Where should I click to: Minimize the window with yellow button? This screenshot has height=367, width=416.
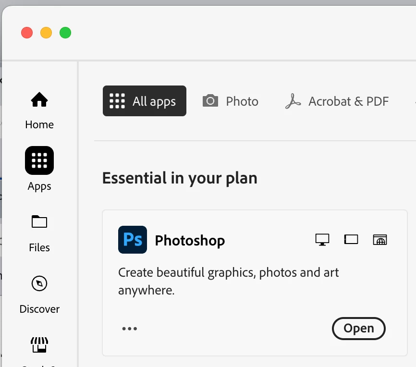point(46,33)
